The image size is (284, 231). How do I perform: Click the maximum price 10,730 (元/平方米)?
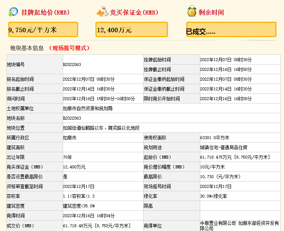[x=221, y=177]
